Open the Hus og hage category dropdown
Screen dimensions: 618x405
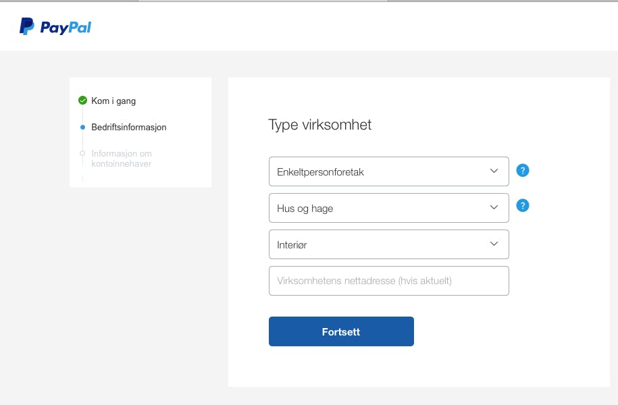(x=388, y=208)
